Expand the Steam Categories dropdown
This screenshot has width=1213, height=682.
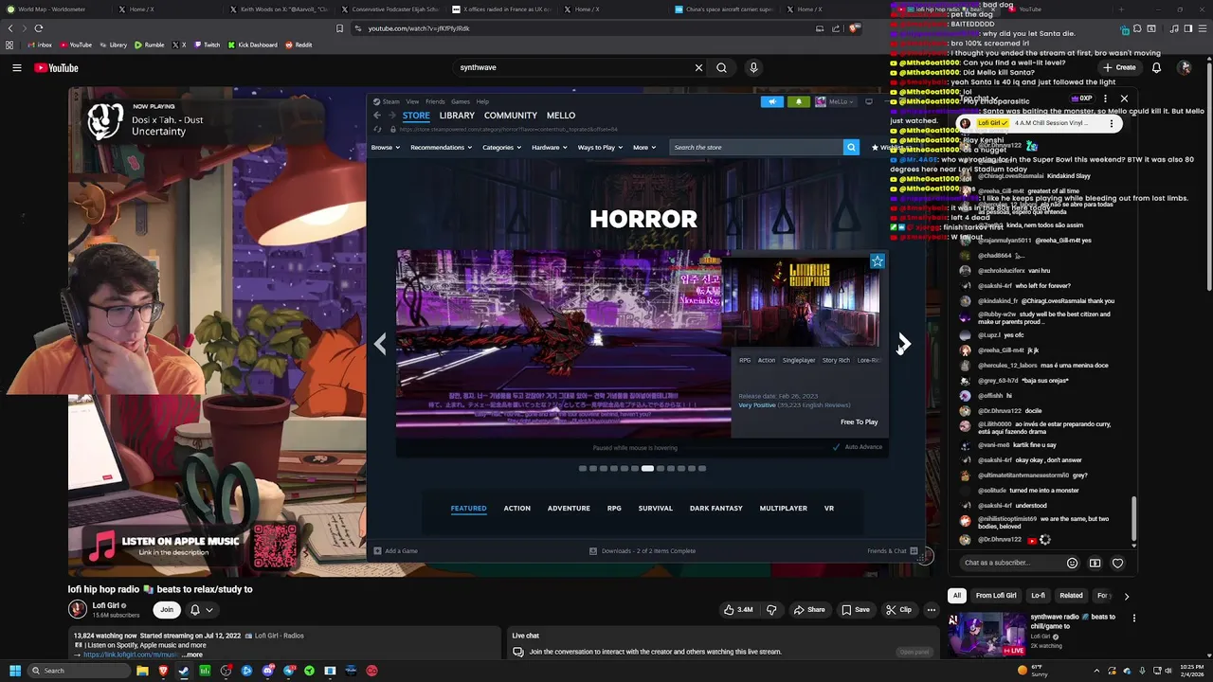501,147
